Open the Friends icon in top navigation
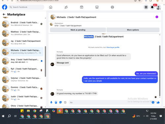This screenshot has height=124, width=165. point(66,7)
